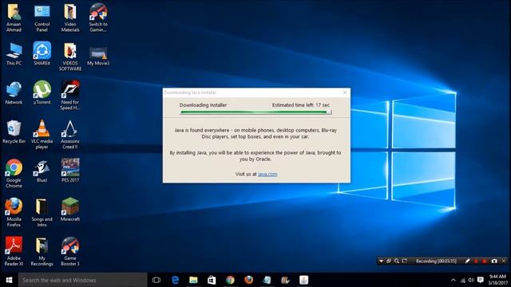Screen dimensions: 511x287
Task: Select the VLC media player shortcut
Action: click(x=42, y=135)
